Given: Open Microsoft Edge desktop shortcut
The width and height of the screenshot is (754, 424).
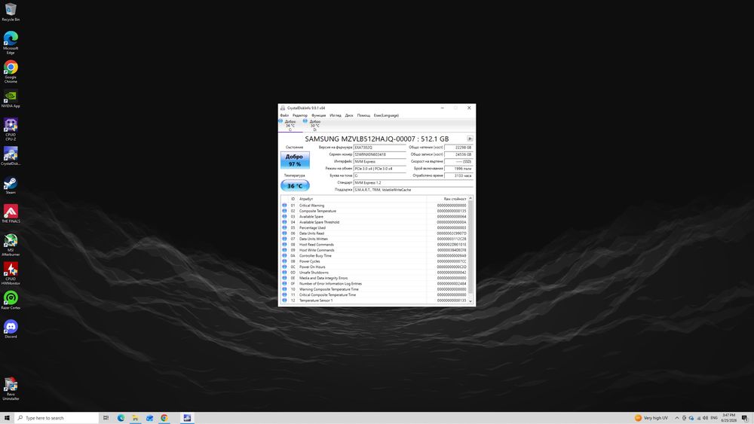Looking at the screenshot, I should click(11, 42).
